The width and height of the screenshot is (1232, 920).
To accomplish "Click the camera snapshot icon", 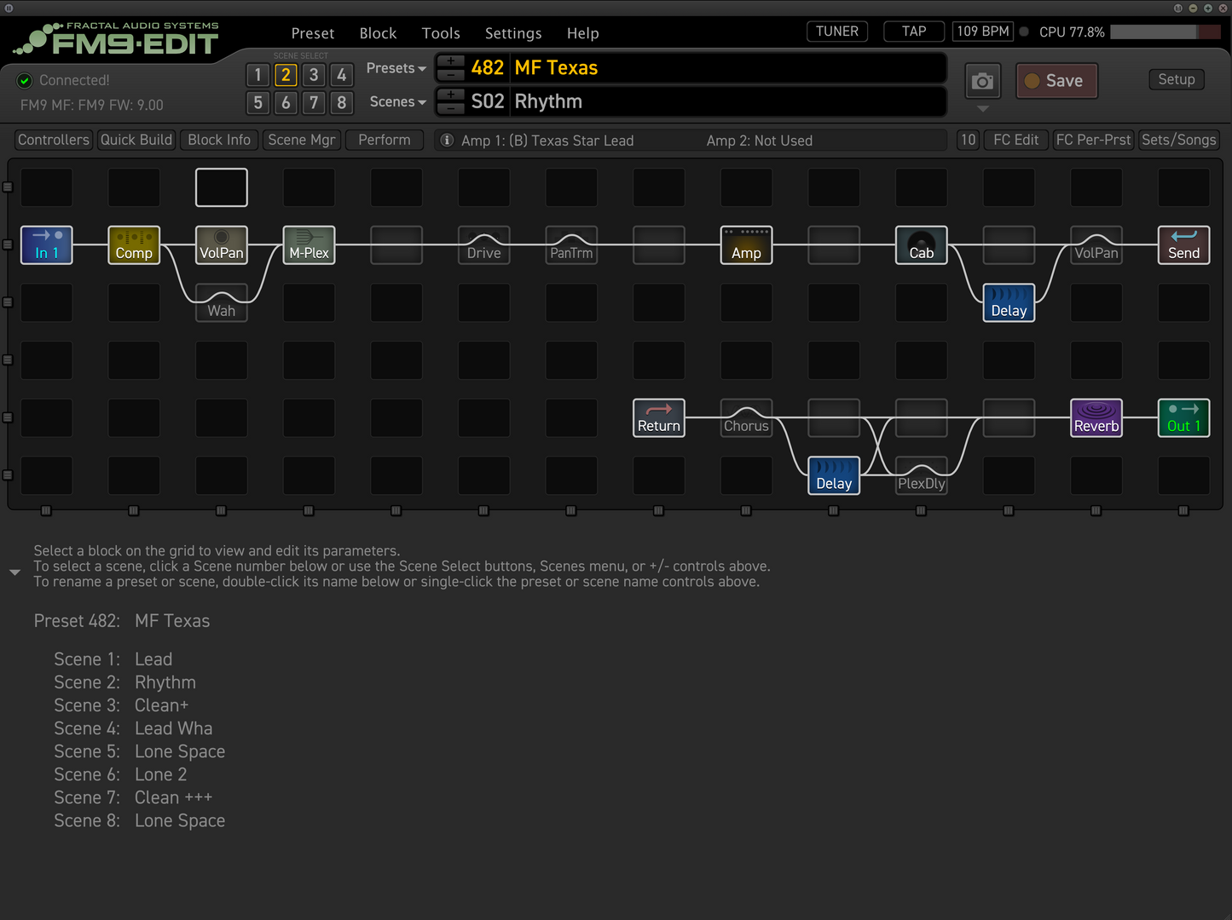I will (982, 81).
